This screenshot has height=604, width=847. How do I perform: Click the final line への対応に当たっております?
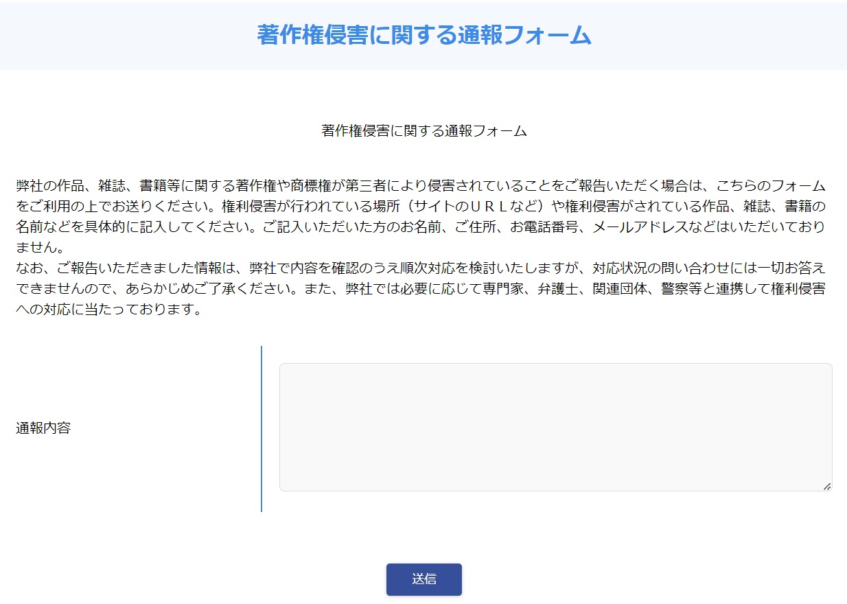(x=108, y=310)
